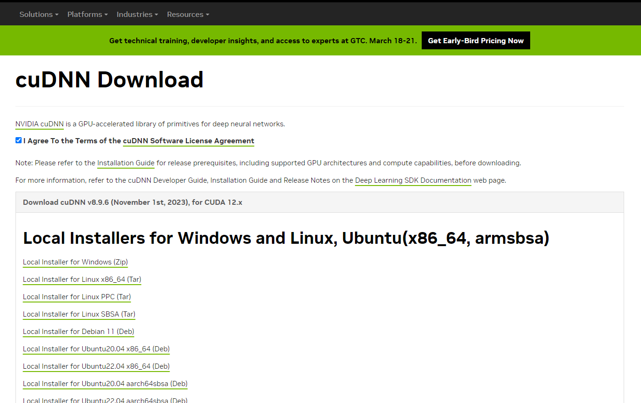
Task: Download Local Installer for Windows (Zip)
Action: click(x=75, y=262)
